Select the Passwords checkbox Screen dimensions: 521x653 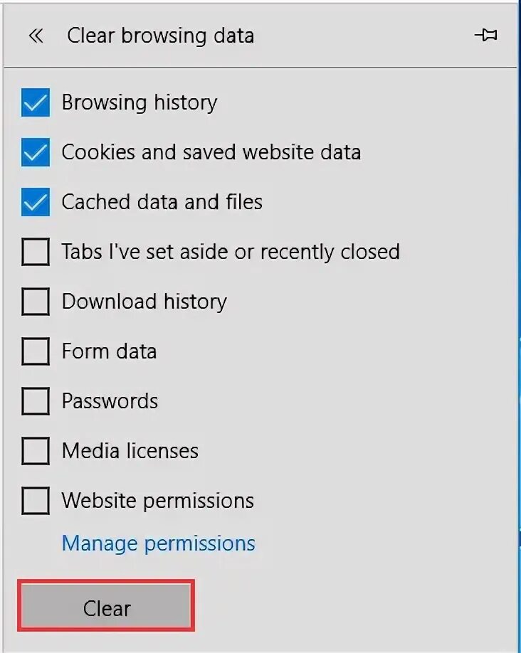click(x=36, y=401)
